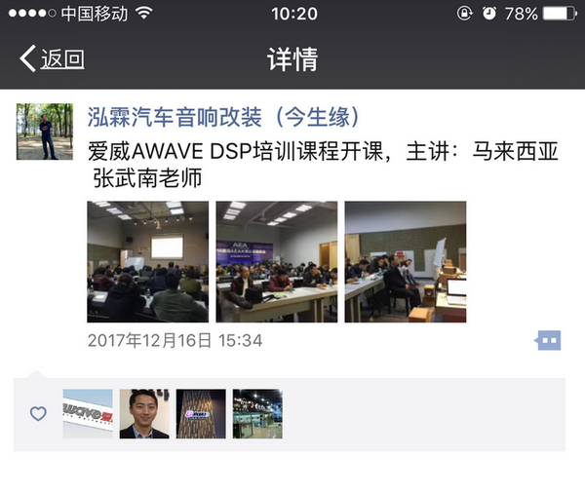Screen dimensions: 585x493
Task: Tap the 详情 page title
Action: click(292, 58)
